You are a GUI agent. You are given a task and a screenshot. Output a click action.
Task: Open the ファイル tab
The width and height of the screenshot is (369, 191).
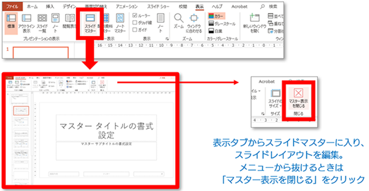12,6
